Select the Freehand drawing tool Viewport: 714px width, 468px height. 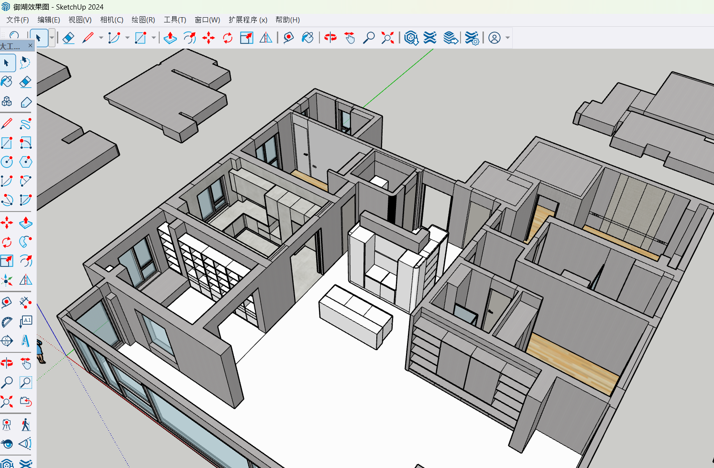click(25, 124)
